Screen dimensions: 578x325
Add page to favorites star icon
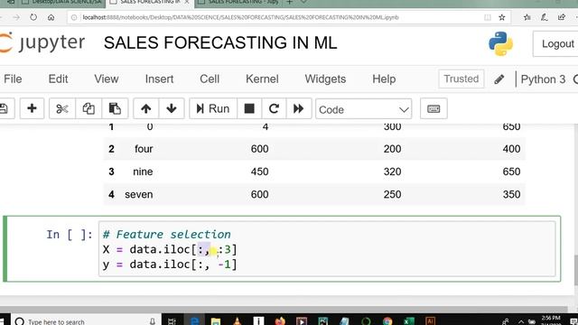(502, 17)
